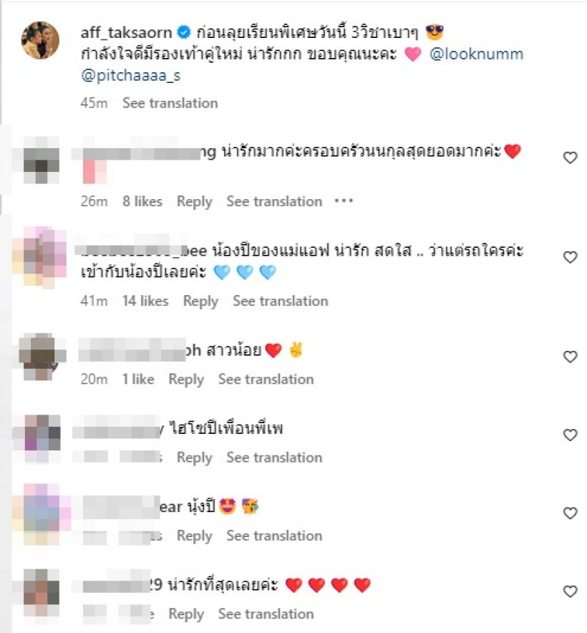Open the avatar of the 41m commenter
587x633 pixels.
click(x=39, y=257)
